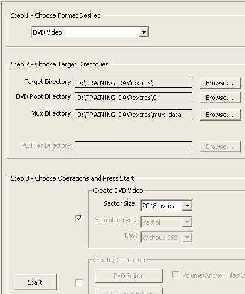245x294 pixels.
Task: Toggle the Volume/Anchor Files checkbox
Action: [176, 275]
